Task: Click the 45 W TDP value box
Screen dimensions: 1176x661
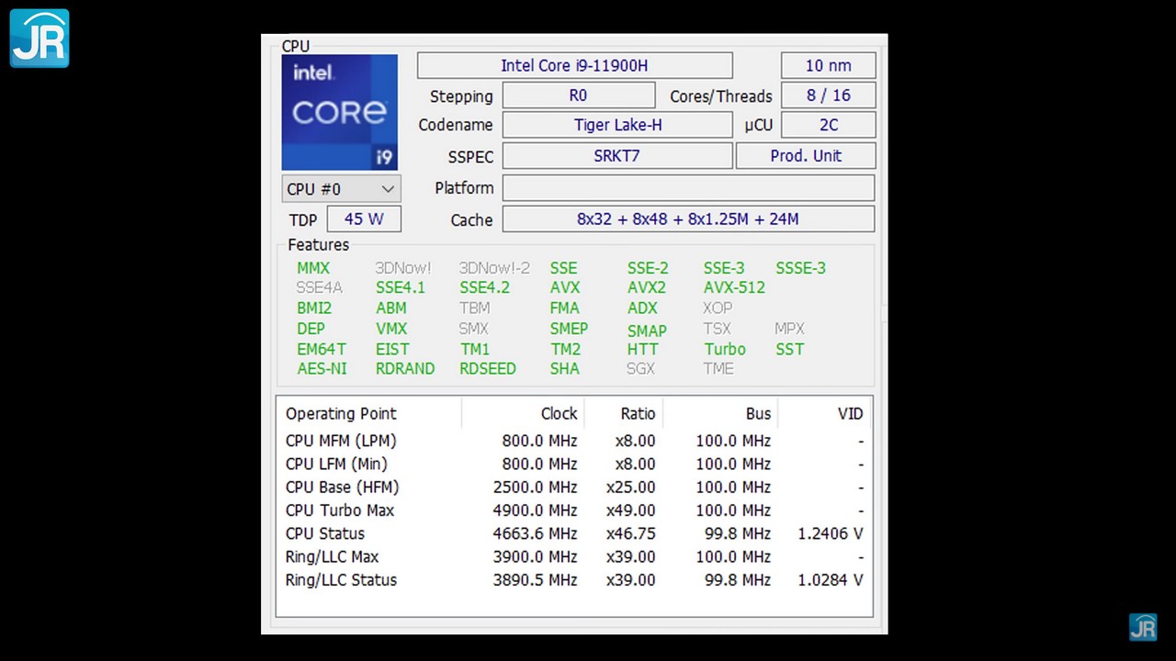Action: pos(363,219)
